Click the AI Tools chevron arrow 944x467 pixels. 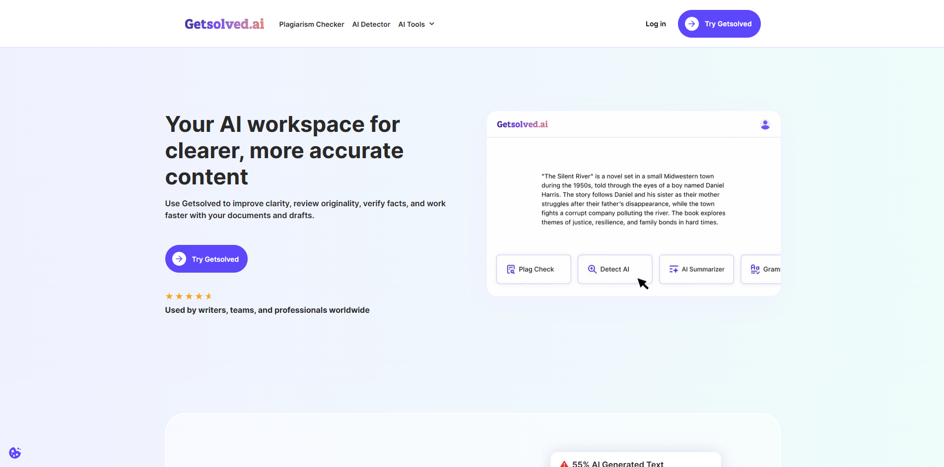coord(432,24)
